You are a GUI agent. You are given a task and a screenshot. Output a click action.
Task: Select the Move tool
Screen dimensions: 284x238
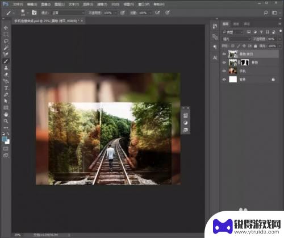6,28
